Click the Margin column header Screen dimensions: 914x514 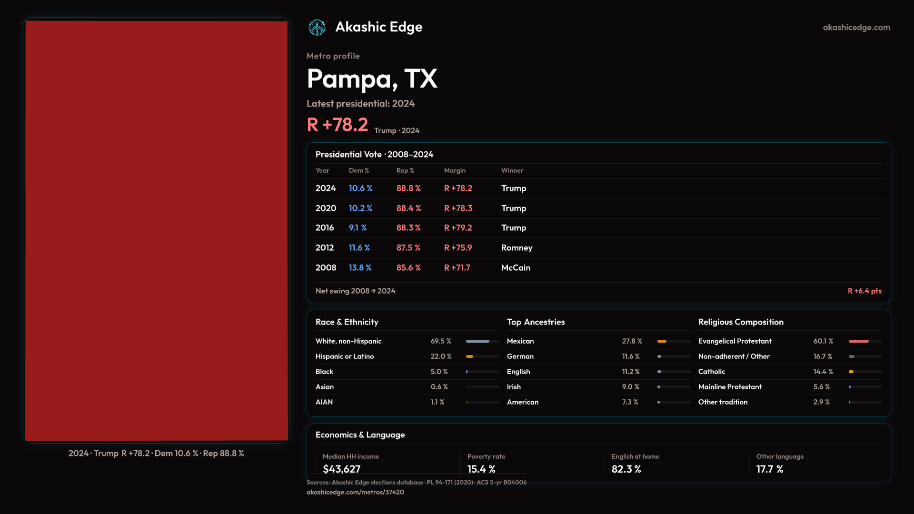pyautogui.click(x=455, y=170)
